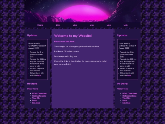
Task: Click the 'Updates' heading in the left sidebar
Action: tap(32, 35)
